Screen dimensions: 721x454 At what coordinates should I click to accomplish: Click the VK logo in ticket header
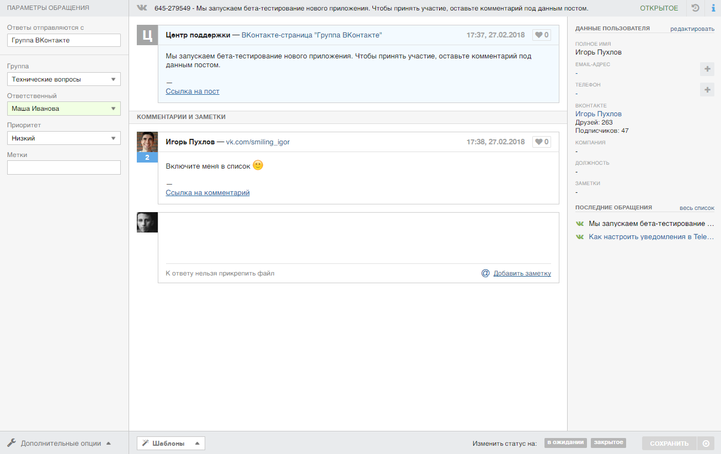tap(142, 8)
